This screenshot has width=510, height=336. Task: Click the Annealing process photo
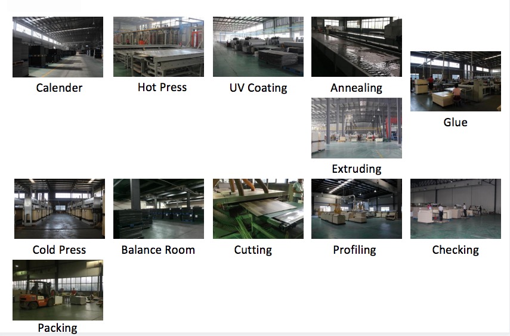357,47
